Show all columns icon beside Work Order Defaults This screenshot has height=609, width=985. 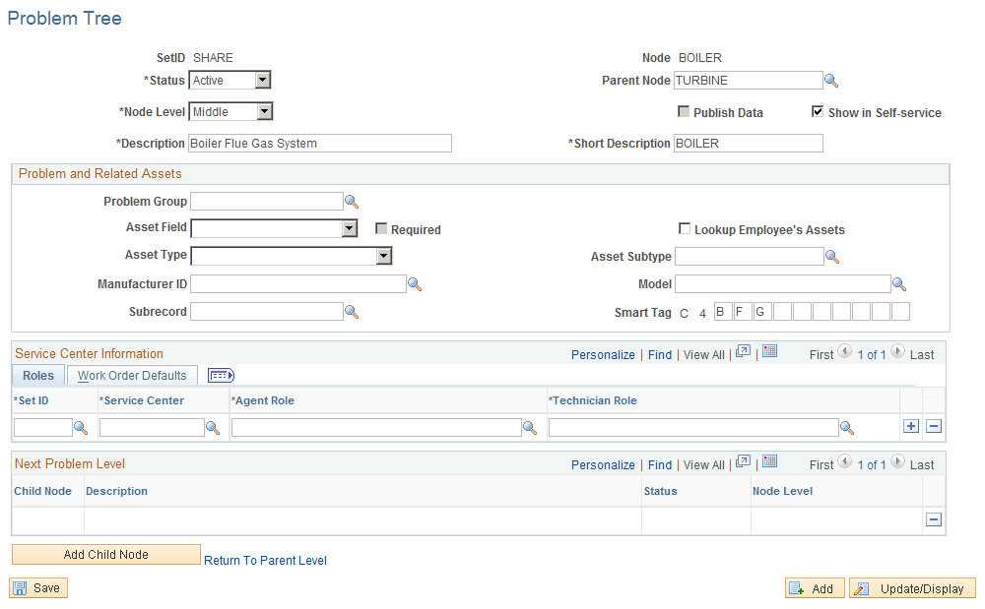[221, 375]
